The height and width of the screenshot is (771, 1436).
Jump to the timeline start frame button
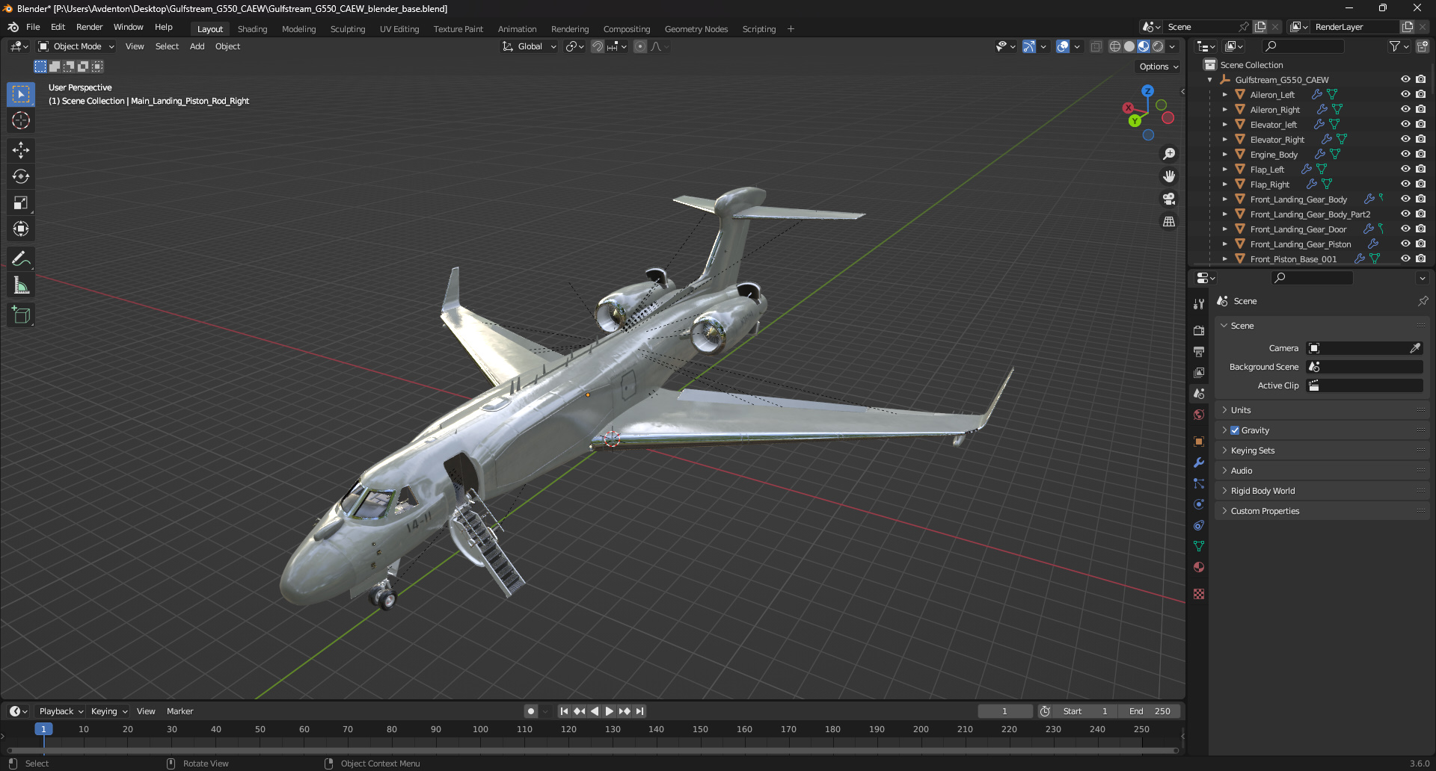564,711
